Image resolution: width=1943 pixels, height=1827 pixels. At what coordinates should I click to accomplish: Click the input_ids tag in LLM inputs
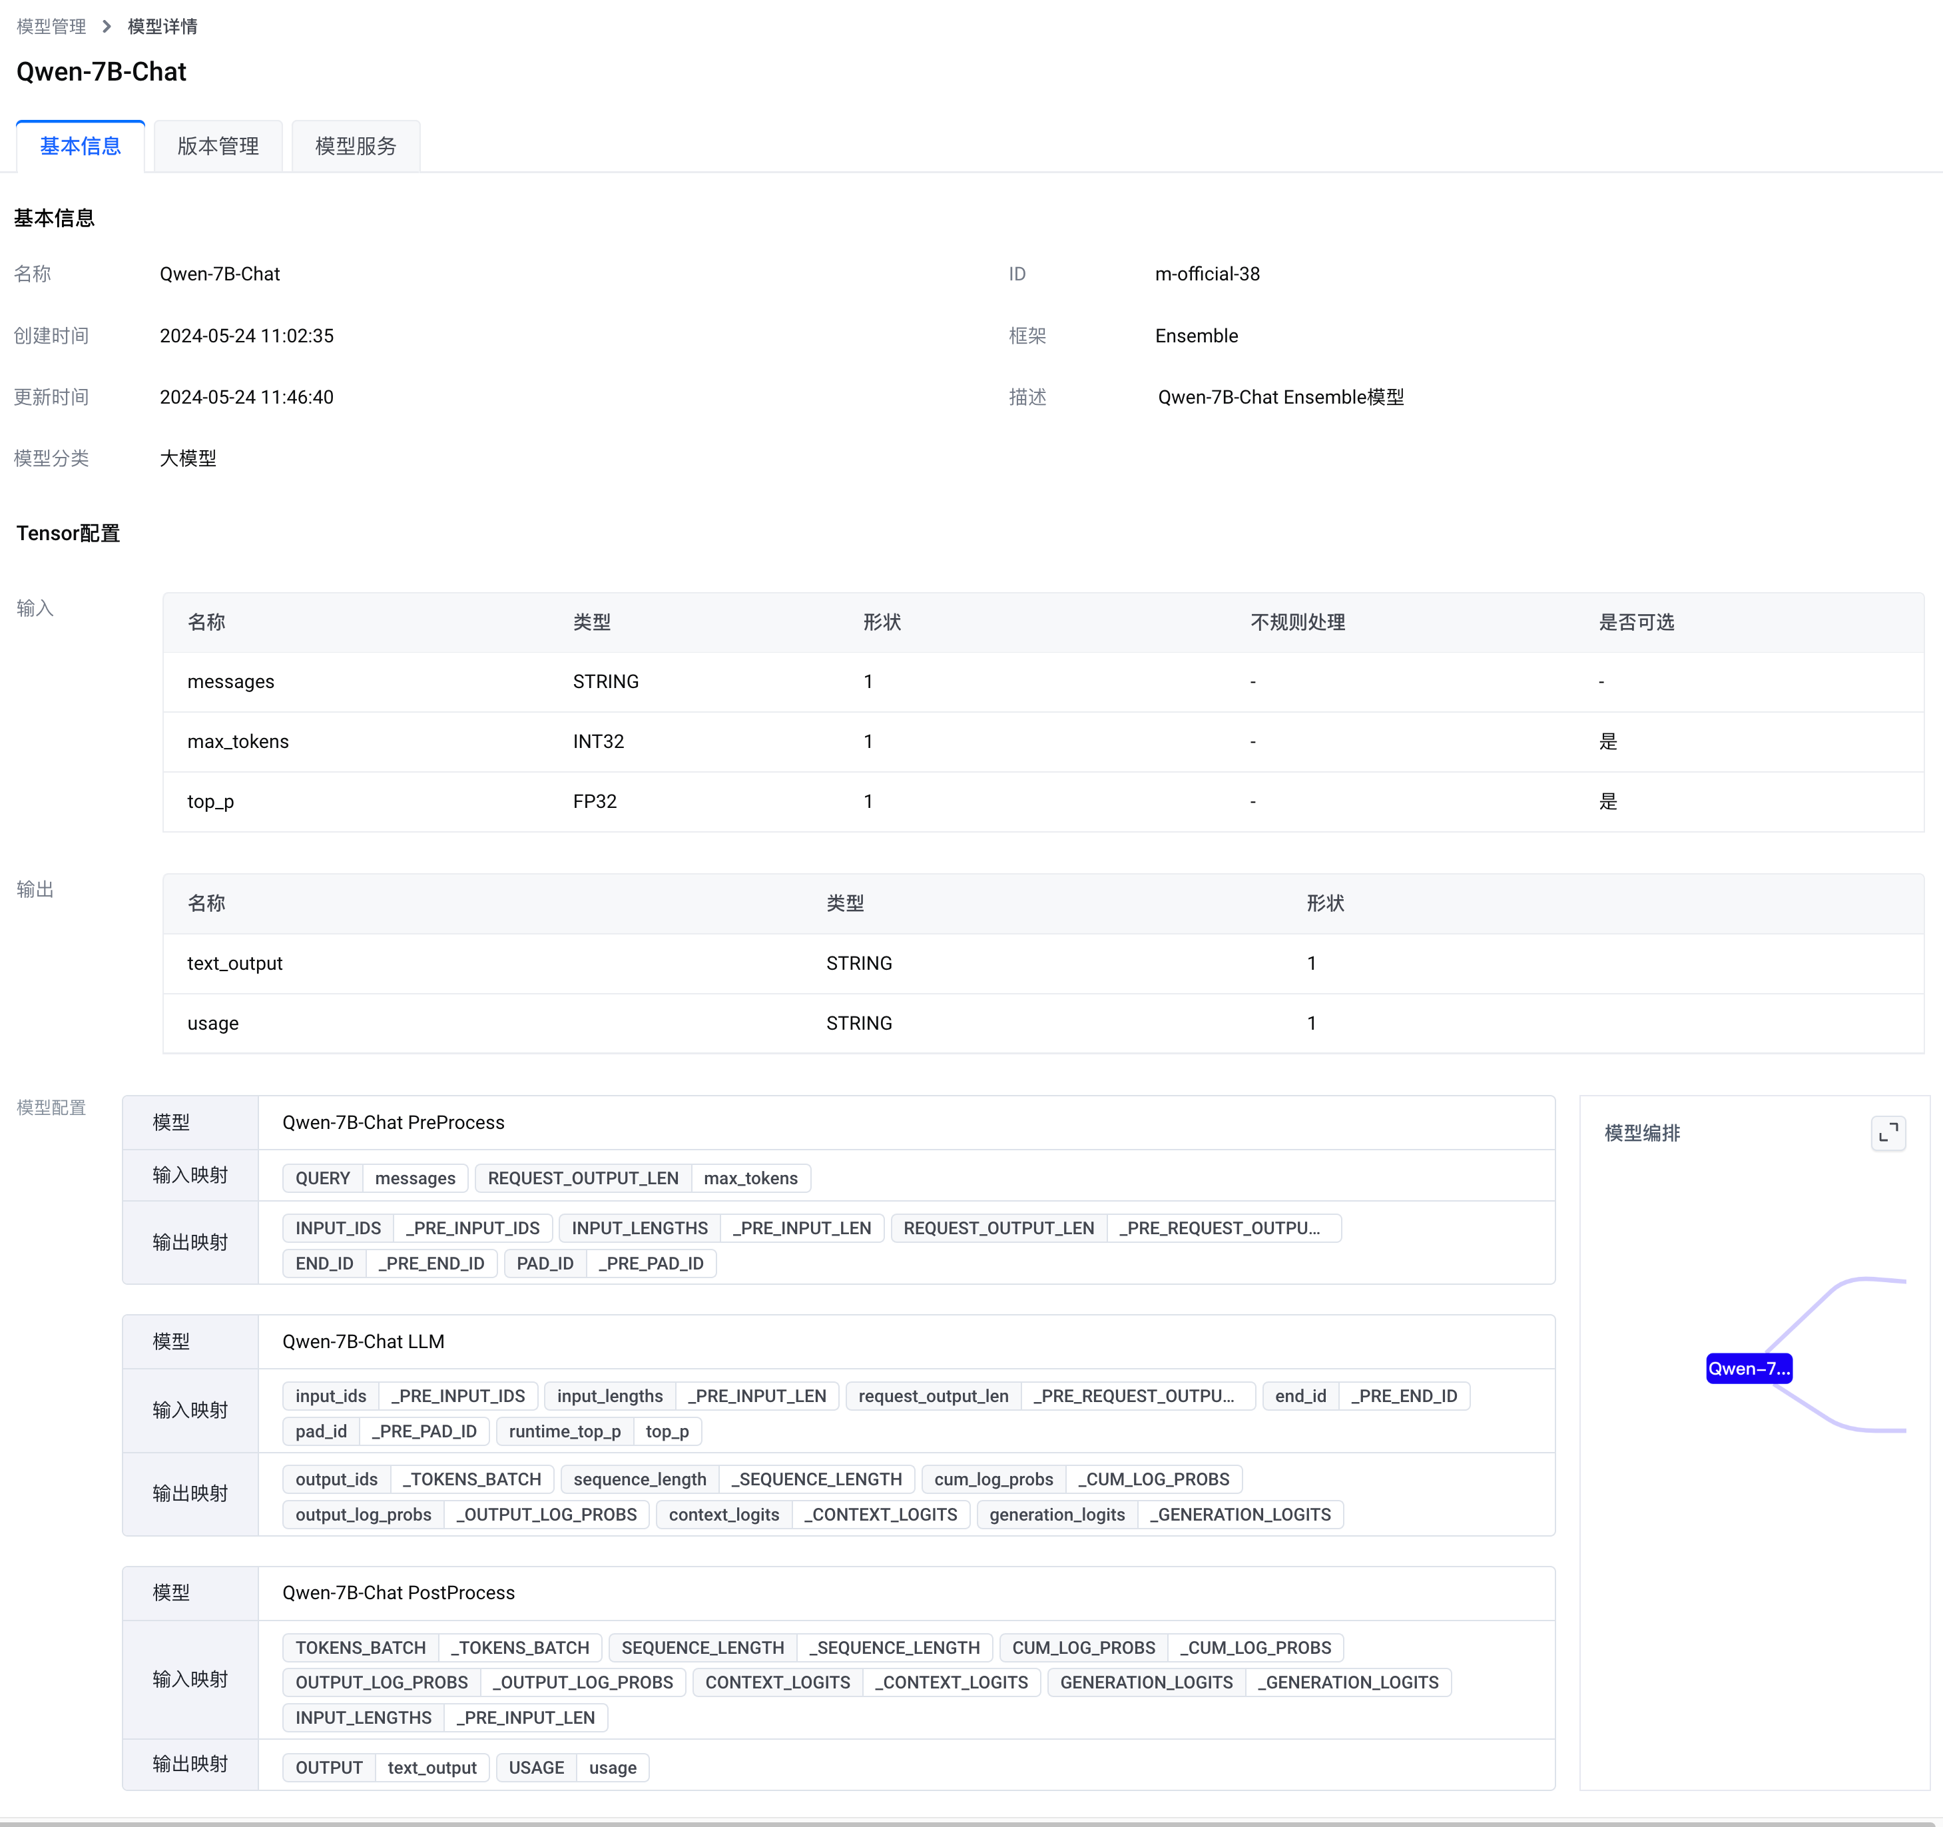pyautogui.click(x=330, y=1396)
